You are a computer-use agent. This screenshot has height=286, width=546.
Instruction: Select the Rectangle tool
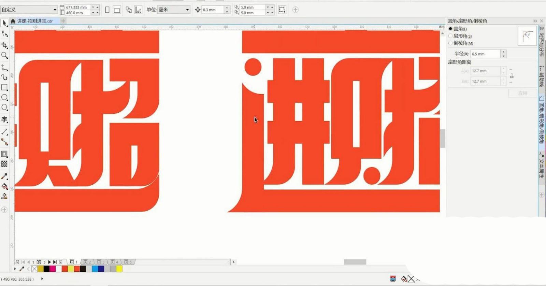(4, 87)
